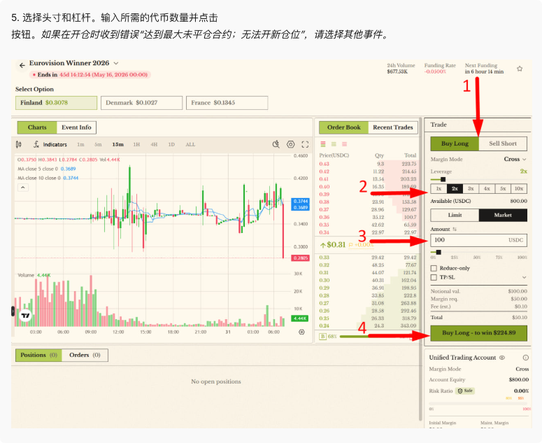542x443 pixels.
Task: Click the Risk Ratio progress bar
Action: (x=478, y=403)
